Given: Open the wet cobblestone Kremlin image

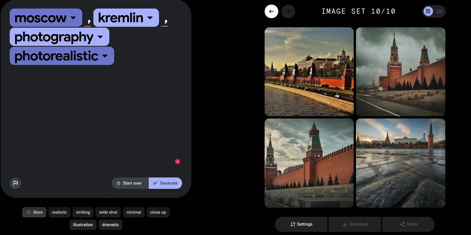Looking at the screenshot, I should [400, 163].
